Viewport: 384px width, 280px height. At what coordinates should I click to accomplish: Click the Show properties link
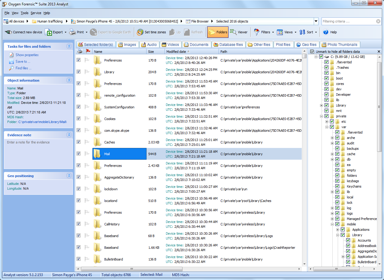point(27,55)
